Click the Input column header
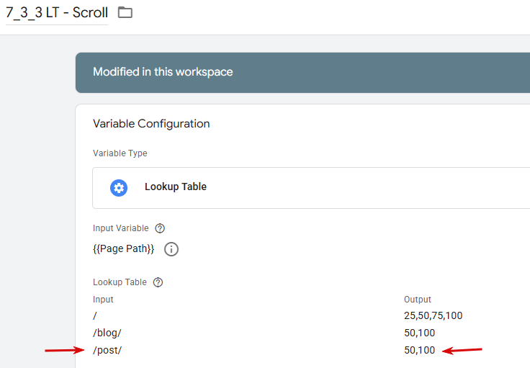530x368 pixels. (103, 300)
